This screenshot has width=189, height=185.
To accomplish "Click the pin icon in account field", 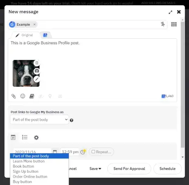I will (163, 24).
